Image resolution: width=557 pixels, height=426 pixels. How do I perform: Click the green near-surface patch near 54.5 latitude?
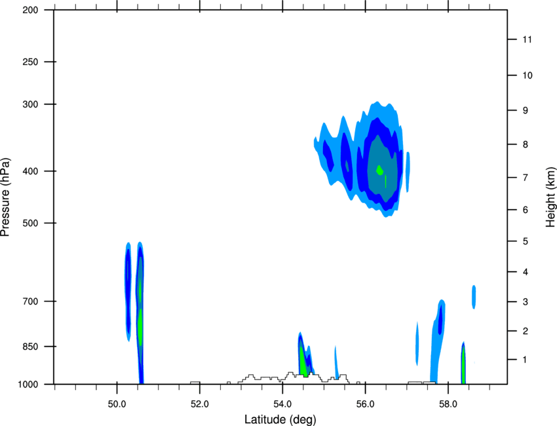pyautogui.click(x=303, y=362)
